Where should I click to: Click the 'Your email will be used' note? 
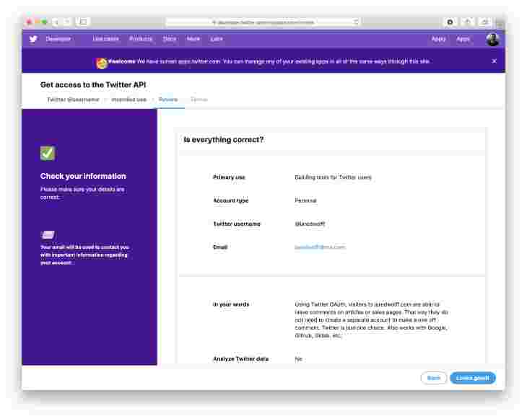(84, 255)
